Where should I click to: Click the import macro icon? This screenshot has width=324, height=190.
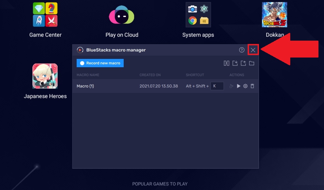click(235, 63)
